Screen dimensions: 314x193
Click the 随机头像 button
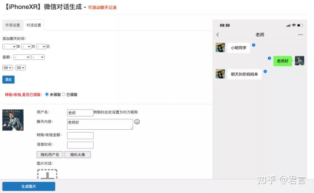click(x=78, y=155)
